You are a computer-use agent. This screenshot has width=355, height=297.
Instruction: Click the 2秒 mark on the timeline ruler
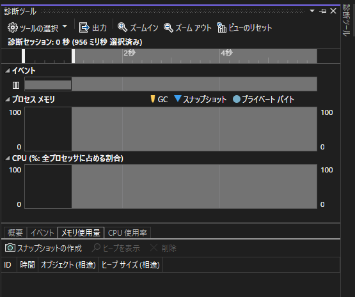click(129, 53)
